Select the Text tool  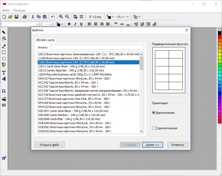click(x=4, y=72)
